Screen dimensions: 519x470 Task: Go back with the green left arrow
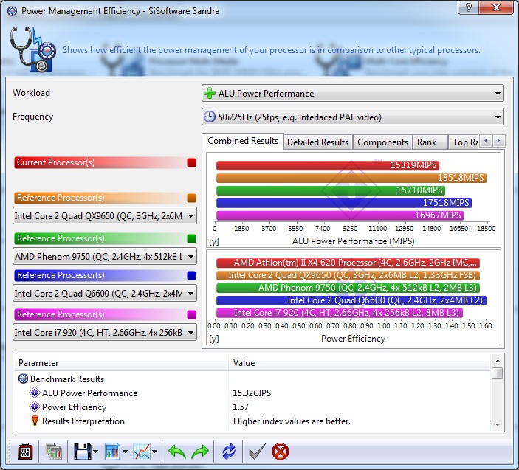point(177,452)
